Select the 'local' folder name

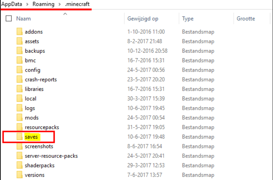pos(31,99)
